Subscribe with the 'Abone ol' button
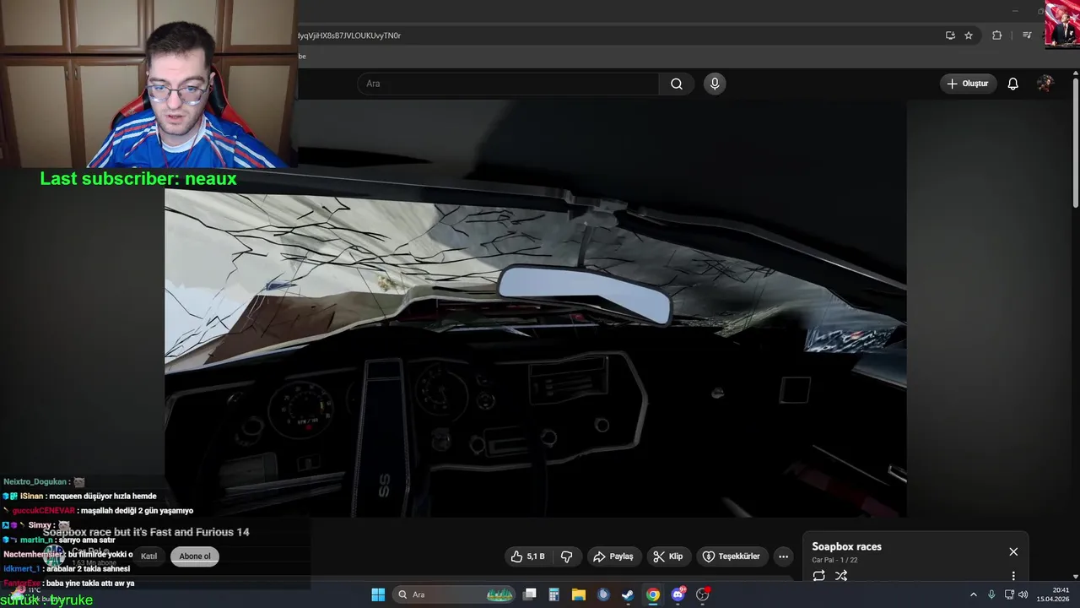1080x608 pixels. 195,556
